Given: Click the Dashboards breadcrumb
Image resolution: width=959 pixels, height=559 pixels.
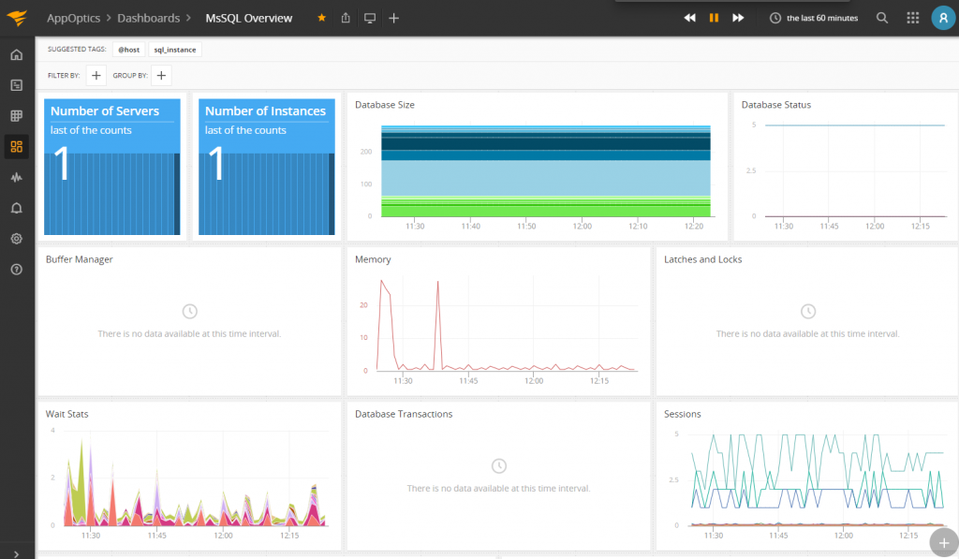Looking at the screenshot, I should (148, 18).
